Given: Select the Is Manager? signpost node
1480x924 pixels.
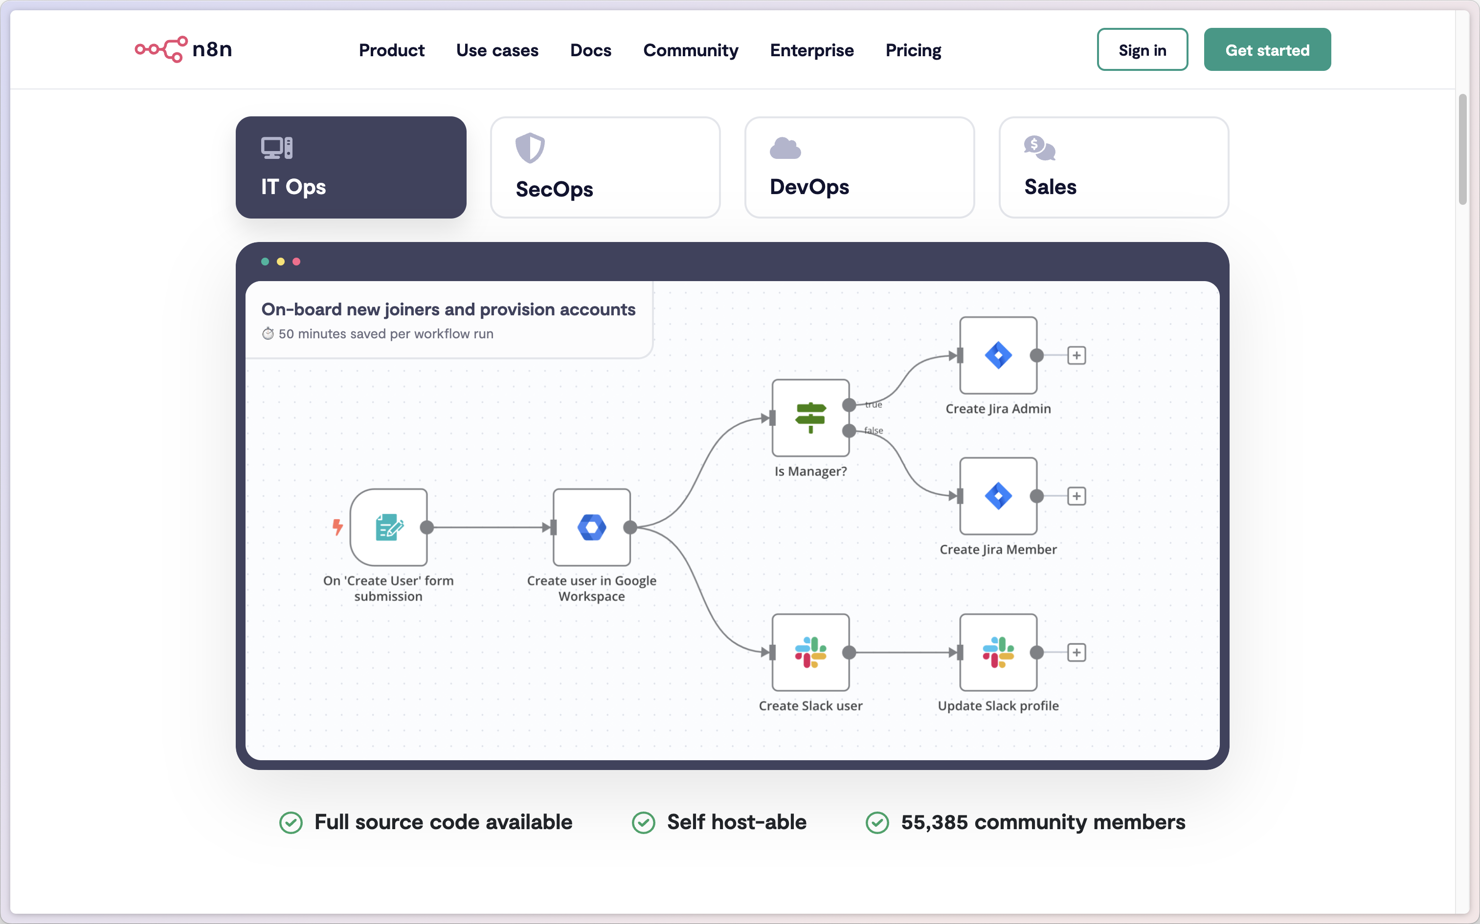Looking at the screenshot, I should (810, 418).
